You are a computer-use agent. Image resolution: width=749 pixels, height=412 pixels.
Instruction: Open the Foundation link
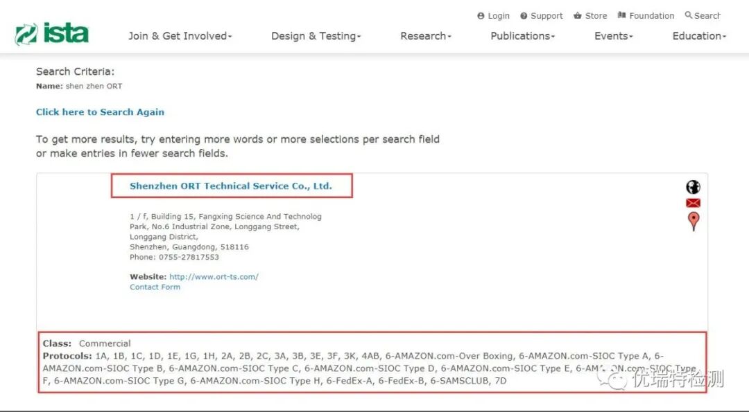646,16
